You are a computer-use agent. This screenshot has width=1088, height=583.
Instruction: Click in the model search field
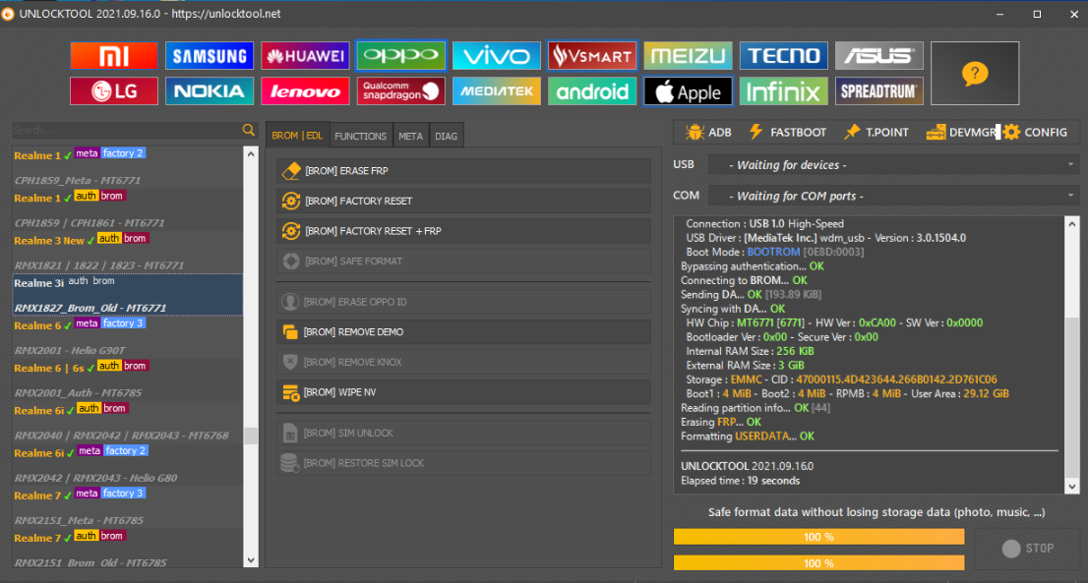[127, 131]
